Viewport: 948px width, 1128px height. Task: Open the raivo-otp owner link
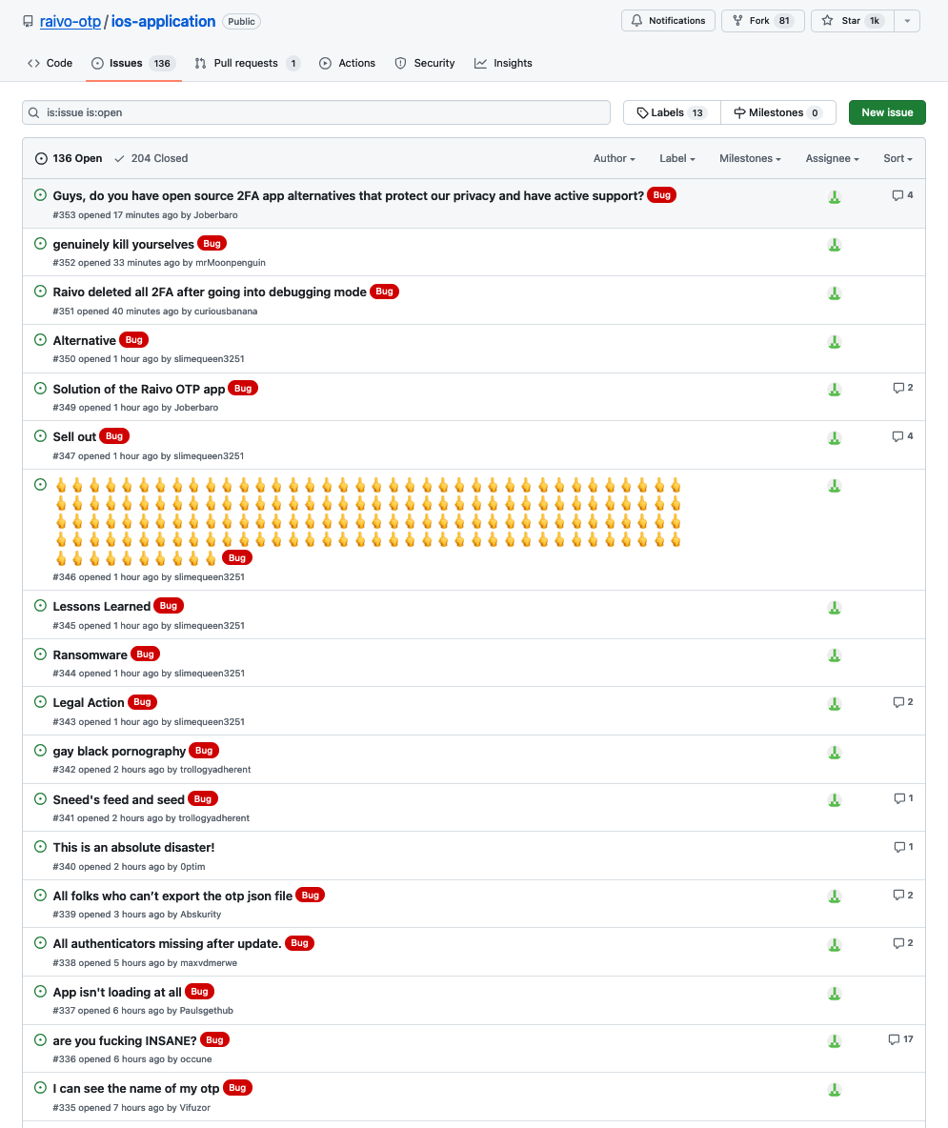tap(71, 22)
